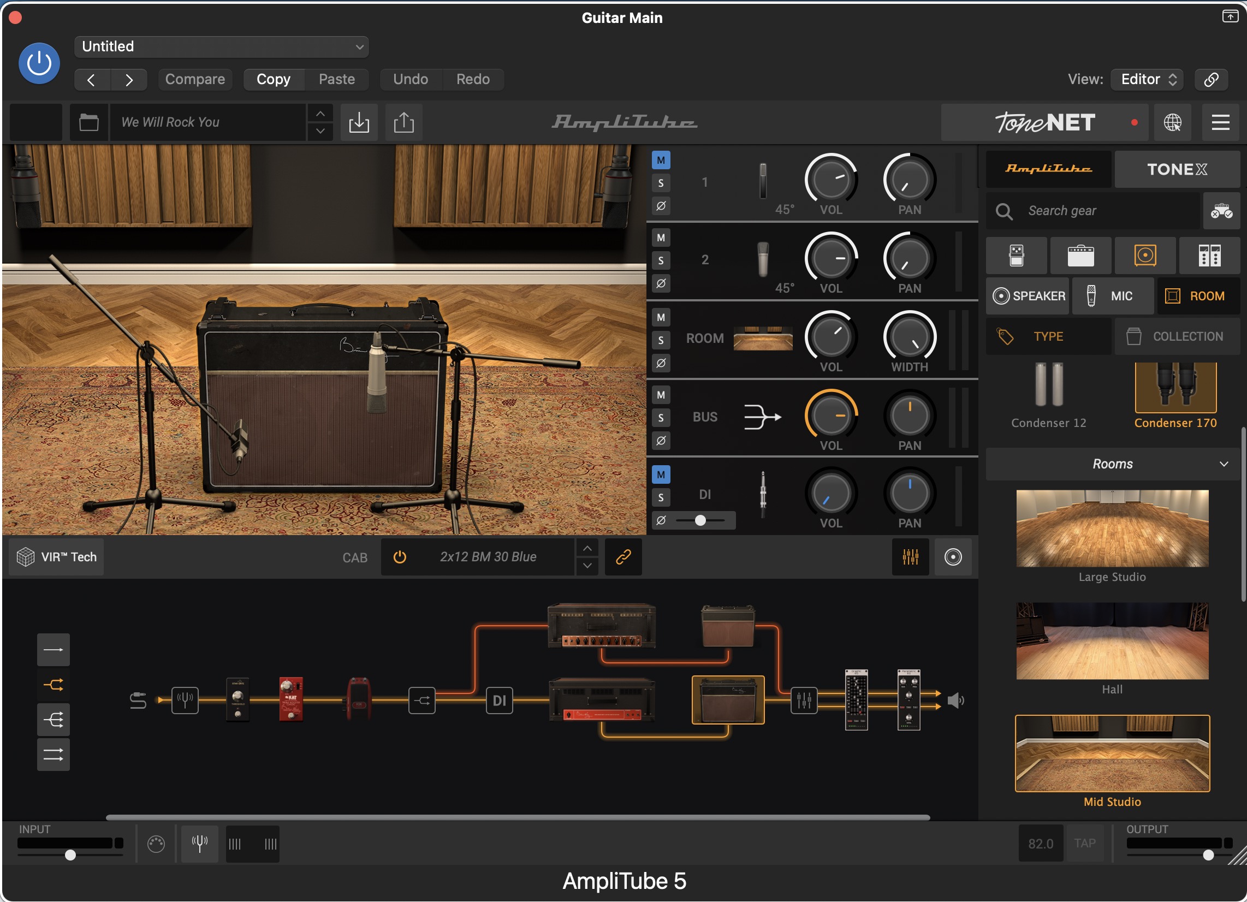Switch to the AmpliTube gear tab
This screenshot has width=1247, height=902.
pyautogui.click(x=1048, y=169)
